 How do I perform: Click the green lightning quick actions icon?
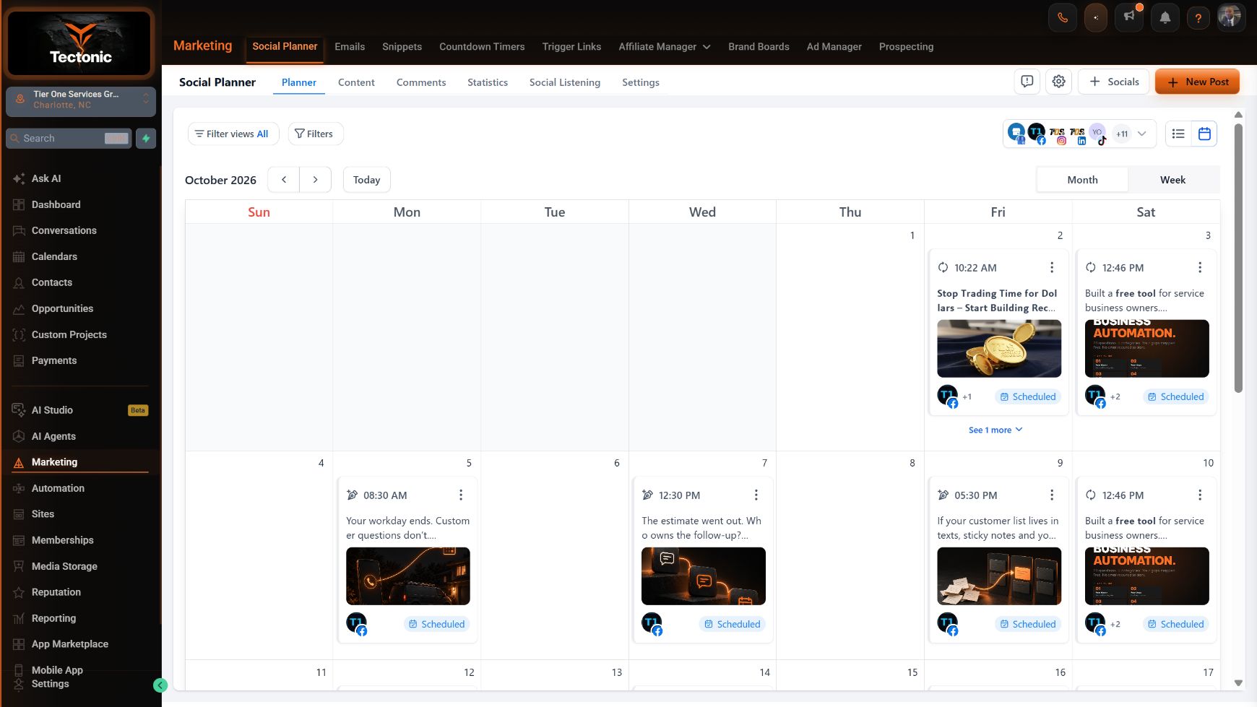(146, 138)
